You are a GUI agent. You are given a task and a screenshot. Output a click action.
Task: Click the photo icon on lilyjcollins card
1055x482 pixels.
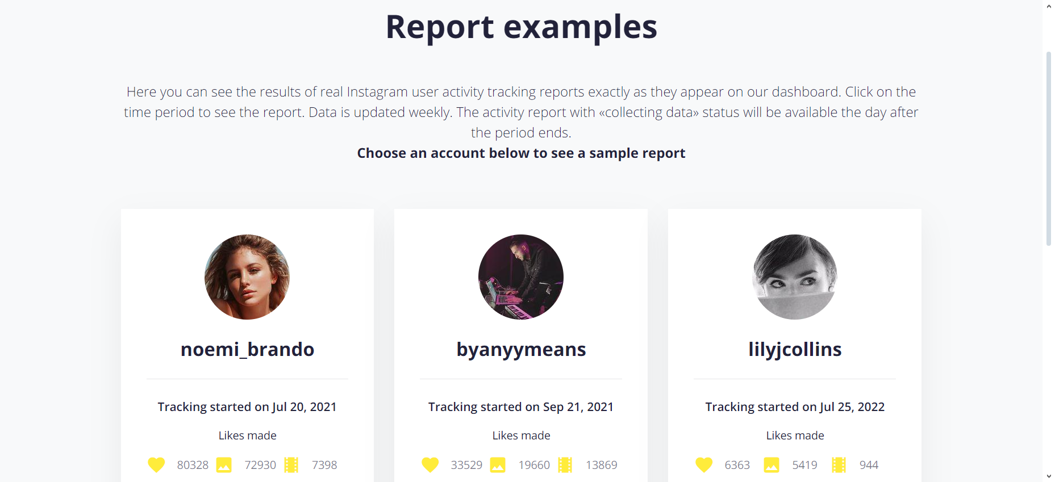pos(772,465)
